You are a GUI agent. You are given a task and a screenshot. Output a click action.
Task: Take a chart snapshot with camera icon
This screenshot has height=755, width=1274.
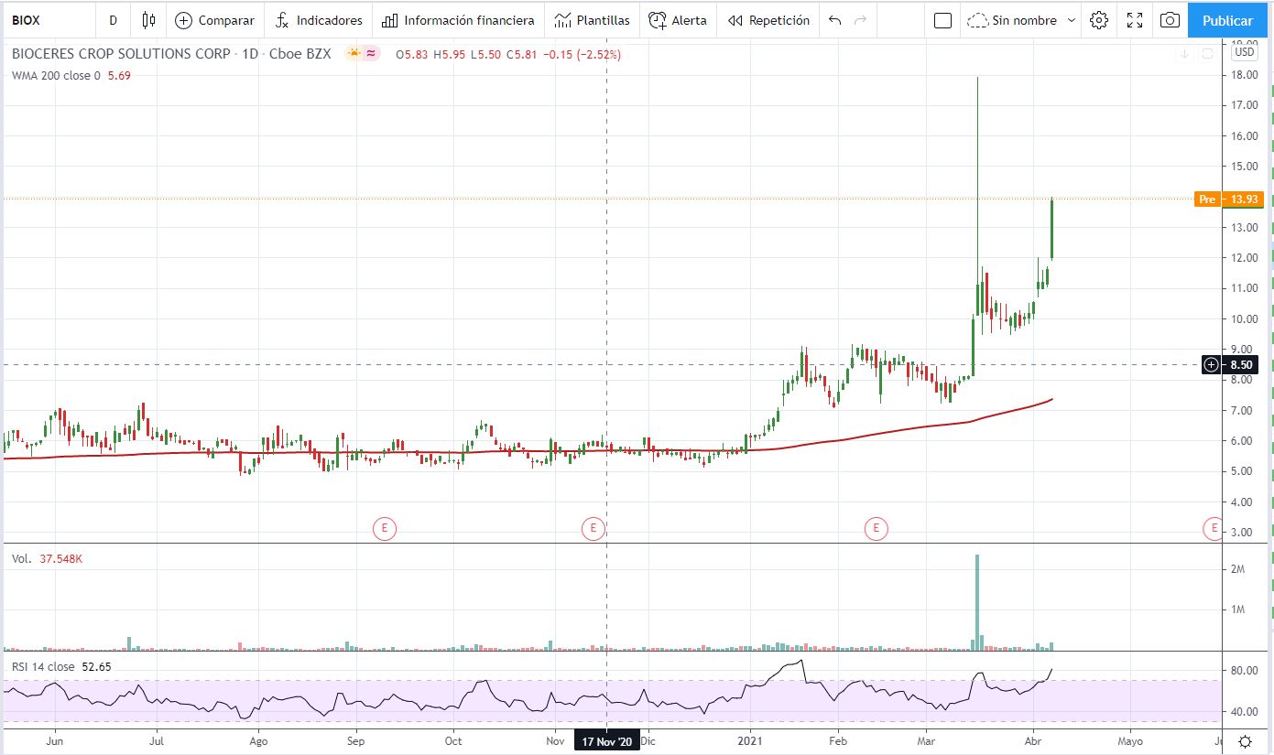1170,20
